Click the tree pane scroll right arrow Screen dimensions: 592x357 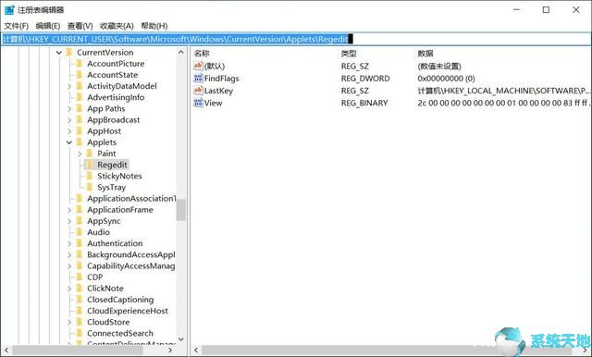[x=170, y=351]
